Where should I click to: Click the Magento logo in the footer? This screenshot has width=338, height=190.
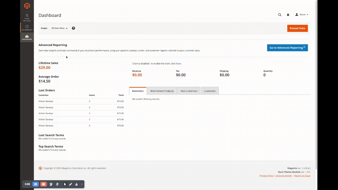40,168
